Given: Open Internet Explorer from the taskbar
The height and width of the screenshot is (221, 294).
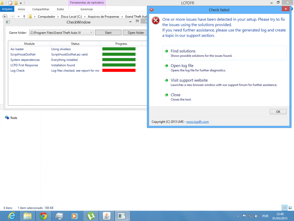Looking at the screenshot, I should pos(12,216).
